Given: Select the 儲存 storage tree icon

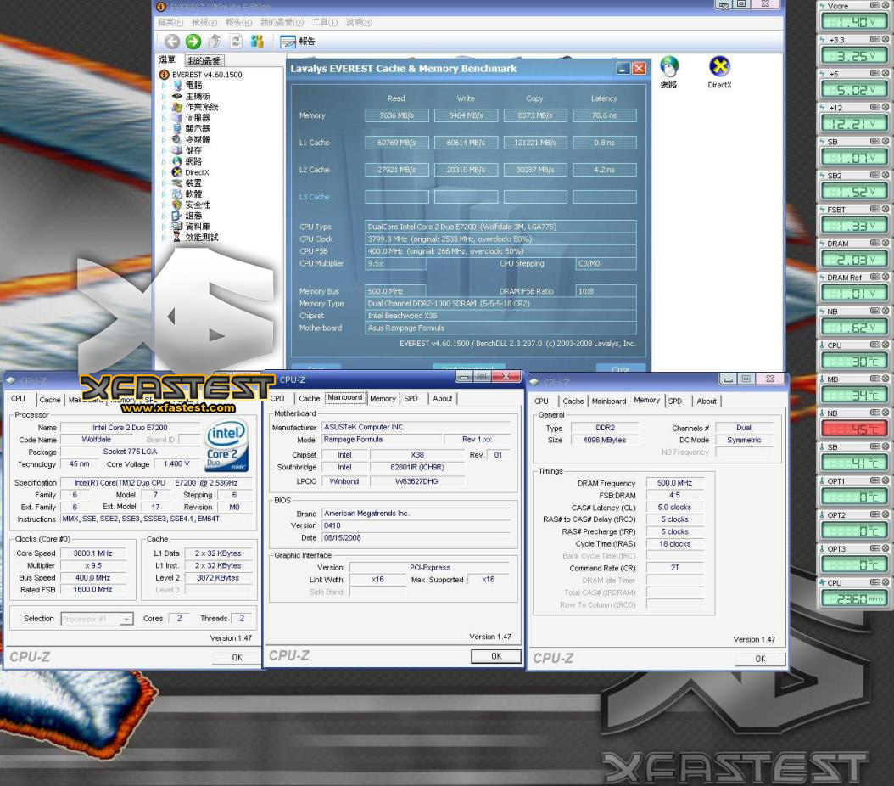Looking at the screenshot, I should 177,150.
